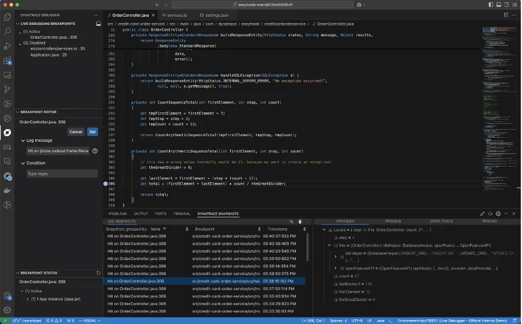Open the Accounts icon in activity bar
Screen dimensions: 522x324
[x=7, y=296]
